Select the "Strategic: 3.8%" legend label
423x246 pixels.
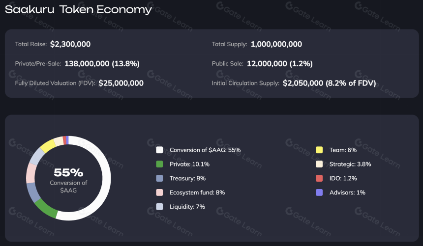pyautogui.click(x=350, y=164)
